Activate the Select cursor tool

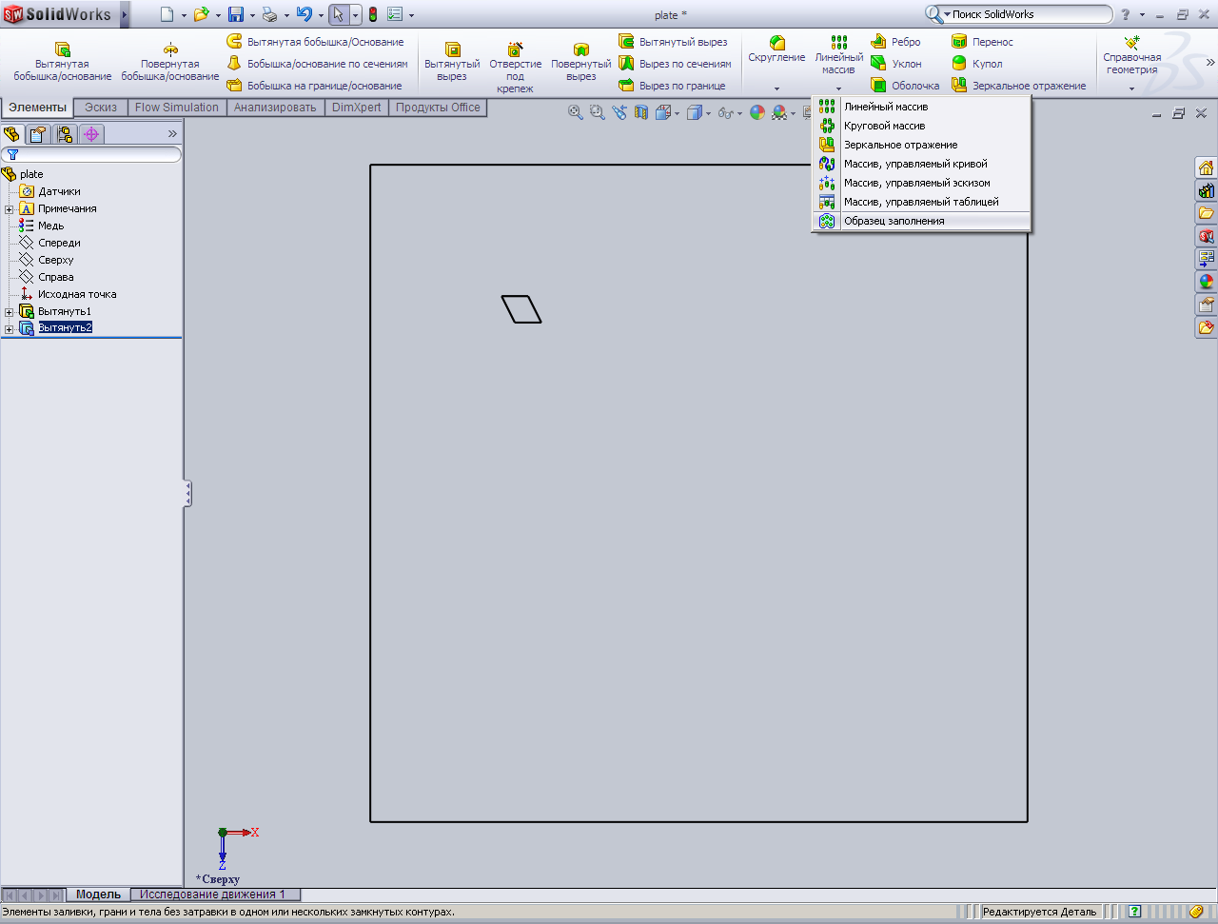coord(339,14)
